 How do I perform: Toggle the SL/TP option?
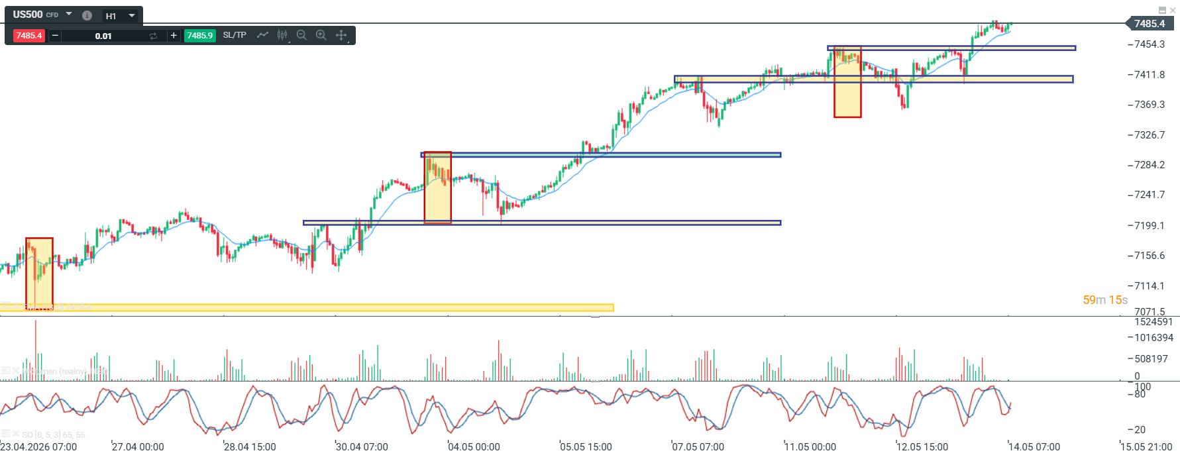tap(235, 35)
